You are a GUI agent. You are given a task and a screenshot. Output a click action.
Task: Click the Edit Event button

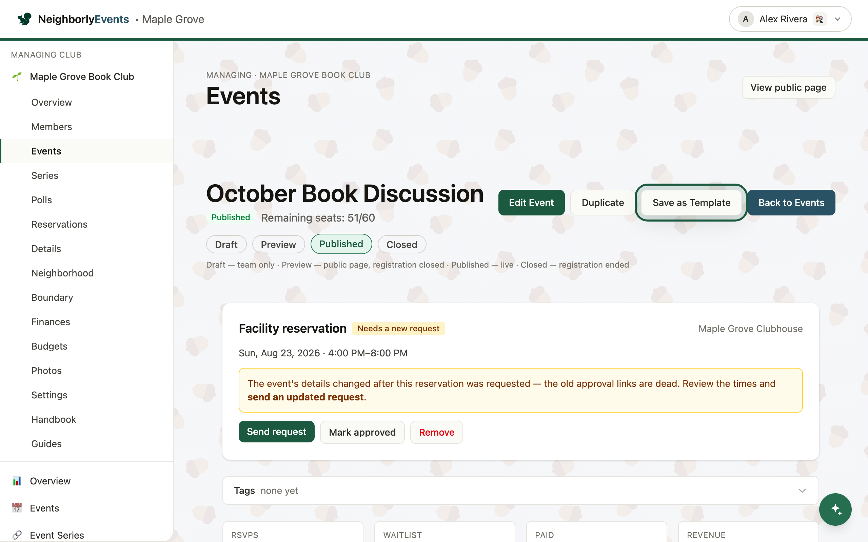click(531, 203)
